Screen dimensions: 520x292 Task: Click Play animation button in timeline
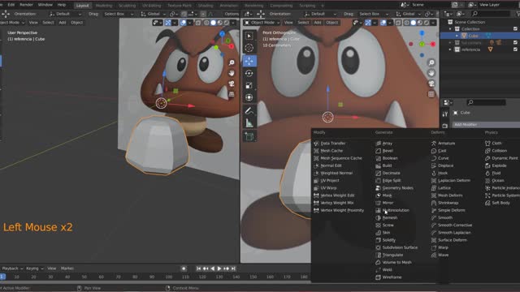tap(219, 268)
